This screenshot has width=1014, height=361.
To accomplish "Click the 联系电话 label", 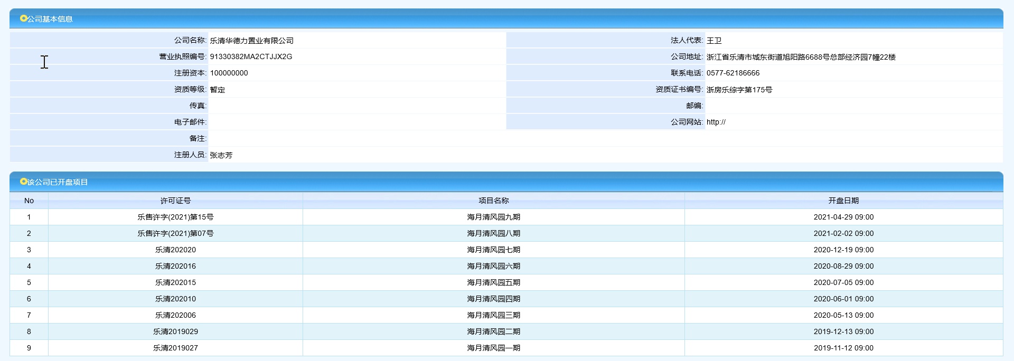I will [687, 73].
